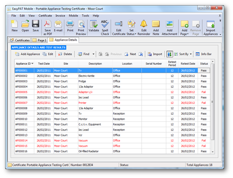
Task: Close the document with the X button
Action: (x=220, y=15)
